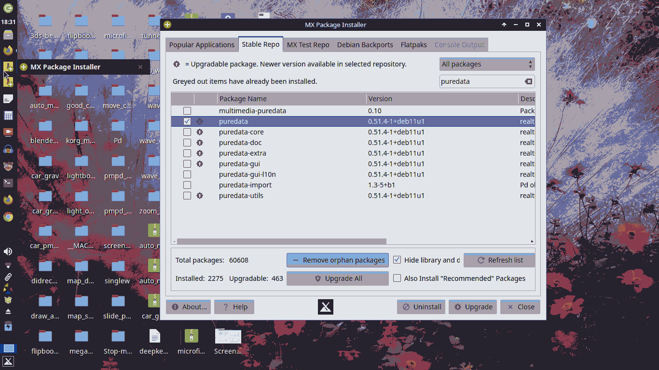This screenshot has height=370, width=659.
Task: Tick the puredata-gui-l10n checkbox
Action: pyautogui.click(x=187, y=174)
